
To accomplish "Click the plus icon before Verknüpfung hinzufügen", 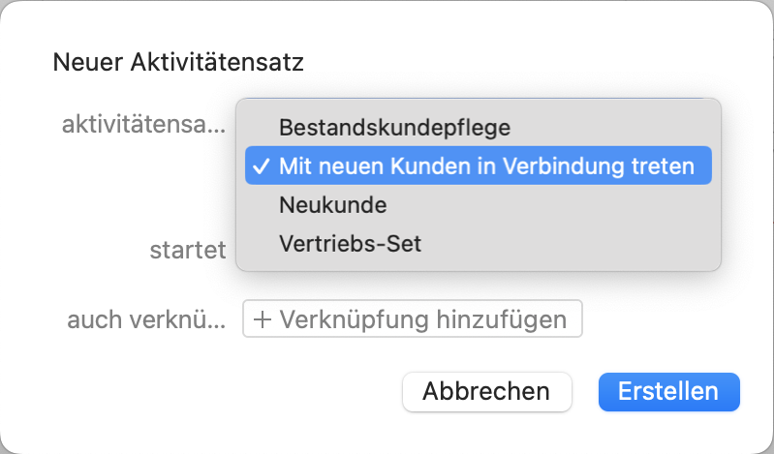I will coord(262,319).
